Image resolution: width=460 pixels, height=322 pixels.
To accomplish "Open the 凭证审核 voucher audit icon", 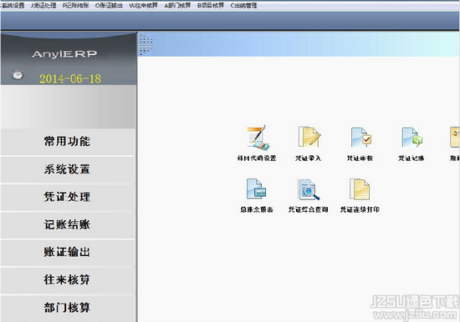I will click(x=360, y=137).
